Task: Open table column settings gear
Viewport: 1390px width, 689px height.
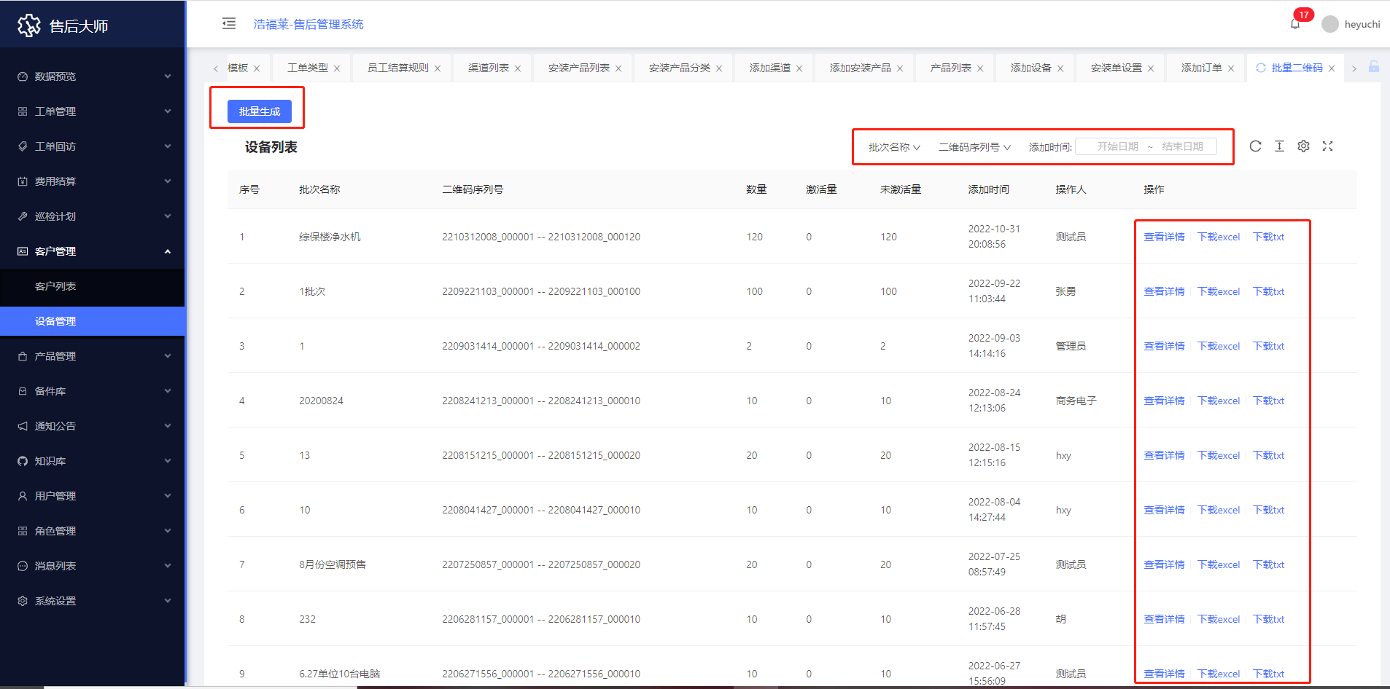Action: click(x=1303, y=146)
